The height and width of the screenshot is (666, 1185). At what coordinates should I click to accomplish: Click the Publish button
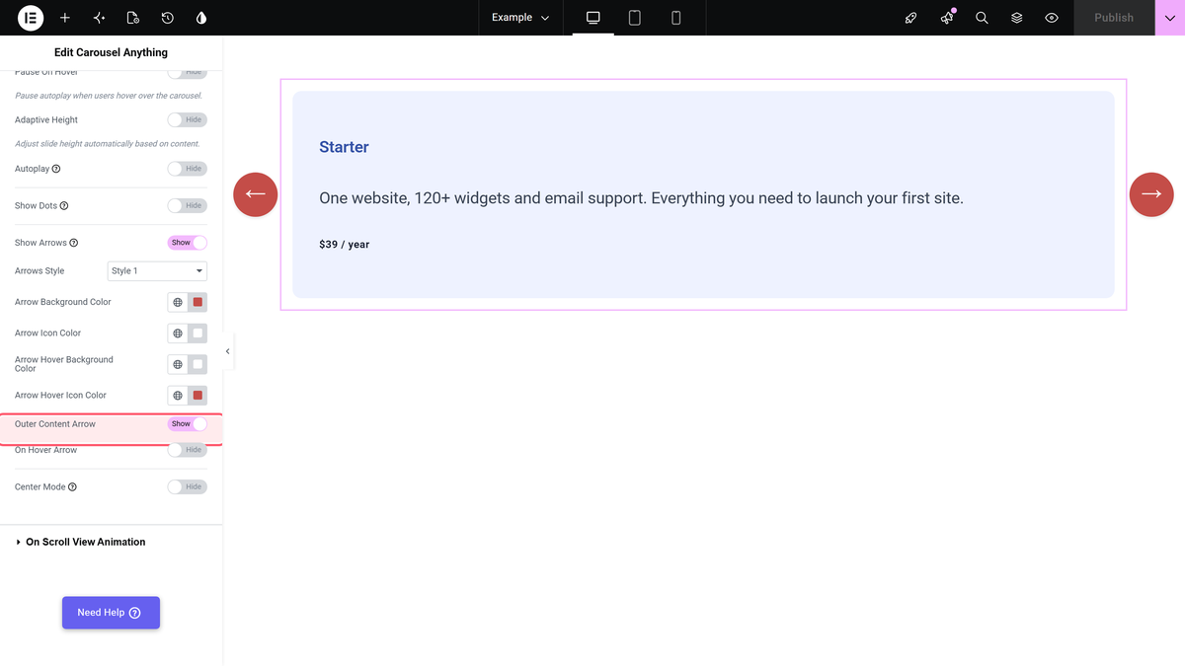coord(1114,18)
